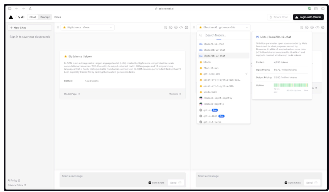Click the OpenAI logo next to gpt-3.5-turbo
The width and height of the screenshot is (329, 192).
(201, 122)
